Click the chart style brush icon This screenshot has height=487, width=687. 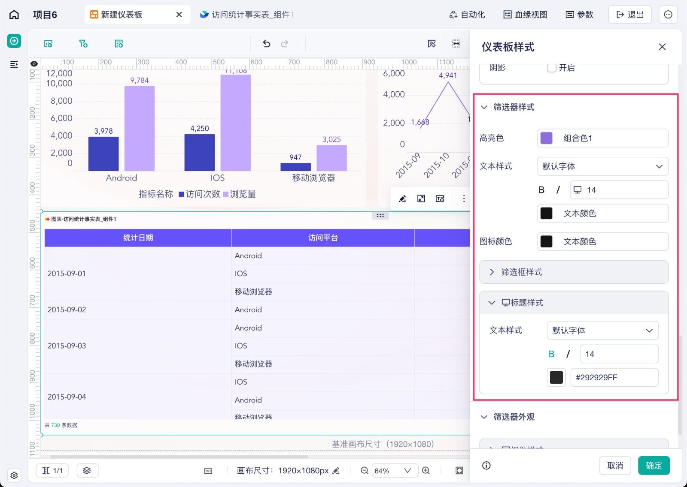(x=402, y=198)
